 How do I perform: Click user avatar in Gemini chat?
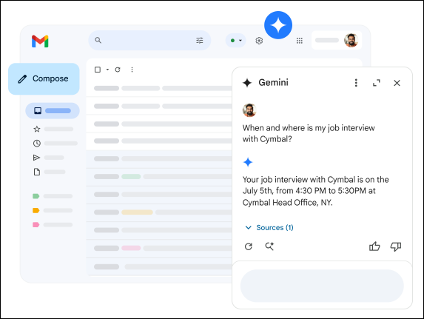(249, 110)
